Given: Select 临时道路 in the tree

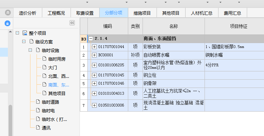Looking at the screenshot, I should pos(51,102).
